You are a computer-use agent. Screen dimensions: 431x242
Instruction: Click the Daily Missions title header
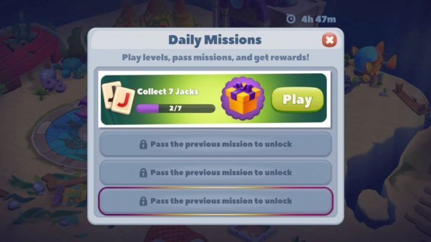pyautogui.click(x=215, y=40)
